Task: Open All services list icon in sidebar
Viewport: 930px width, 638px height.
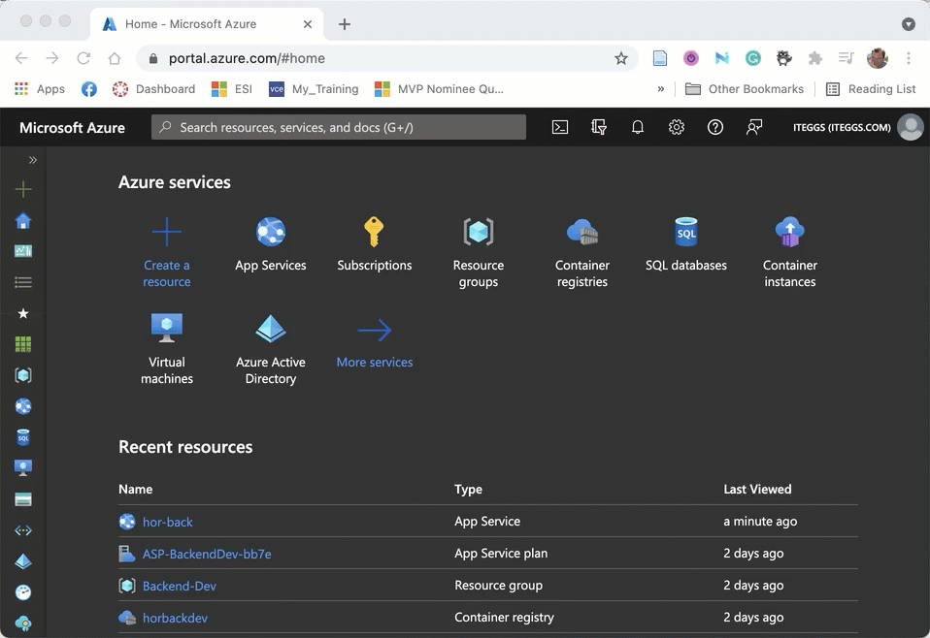Action: (x=23, y=282)
